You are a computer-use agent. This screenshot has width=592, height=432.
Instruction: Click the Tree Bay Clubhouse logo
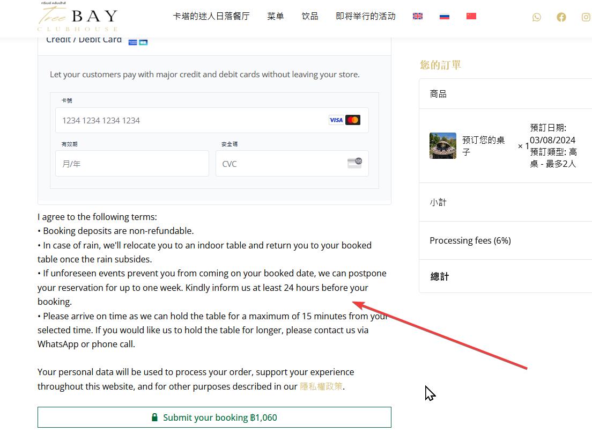pos(78,17)
